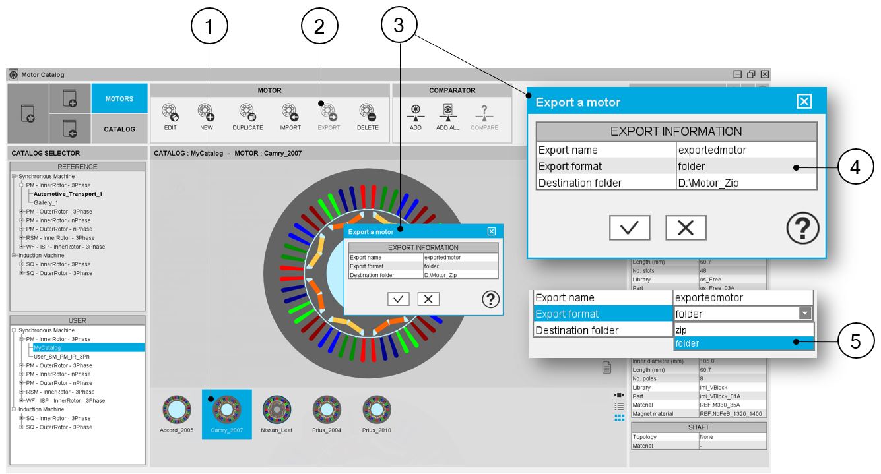Click the import catalog arrow icon
This screenshot has height=474, width=881.
[x=70, y=129]
